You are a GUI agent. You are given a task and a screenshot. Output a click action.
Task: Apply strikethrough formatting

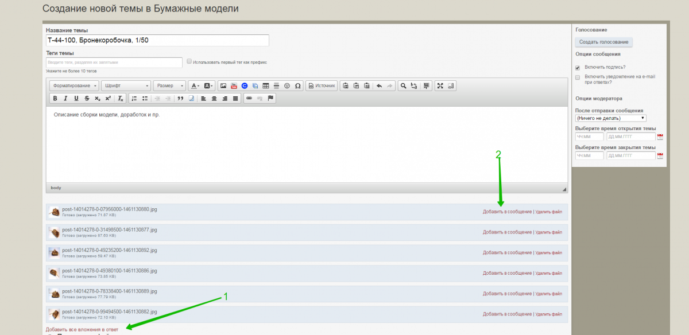coord(87,98)
